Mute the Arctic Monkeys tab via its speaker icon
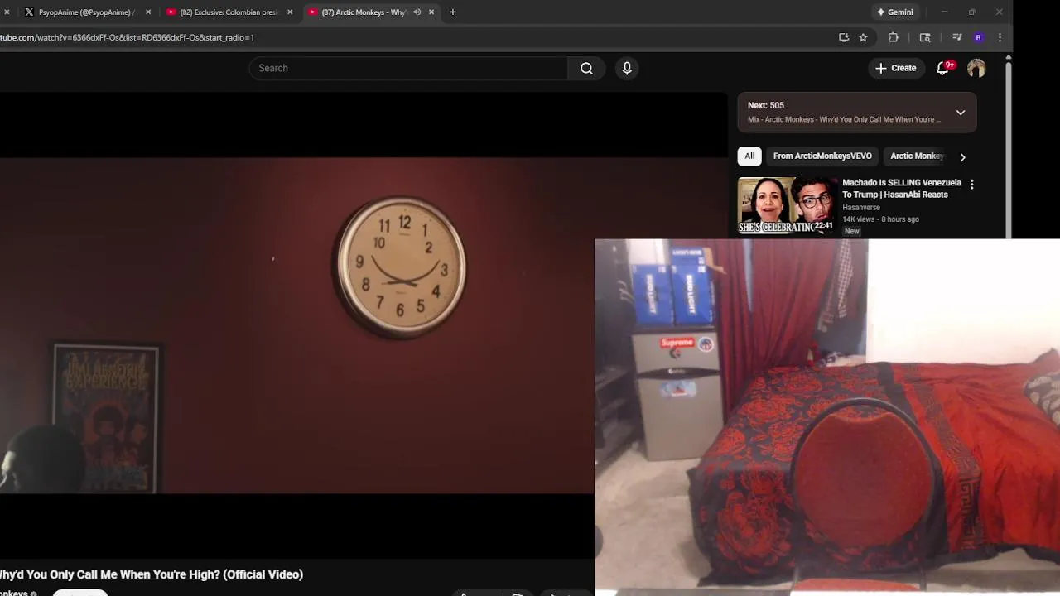This screenshot has height=596, width=1060. pos(417,12)
